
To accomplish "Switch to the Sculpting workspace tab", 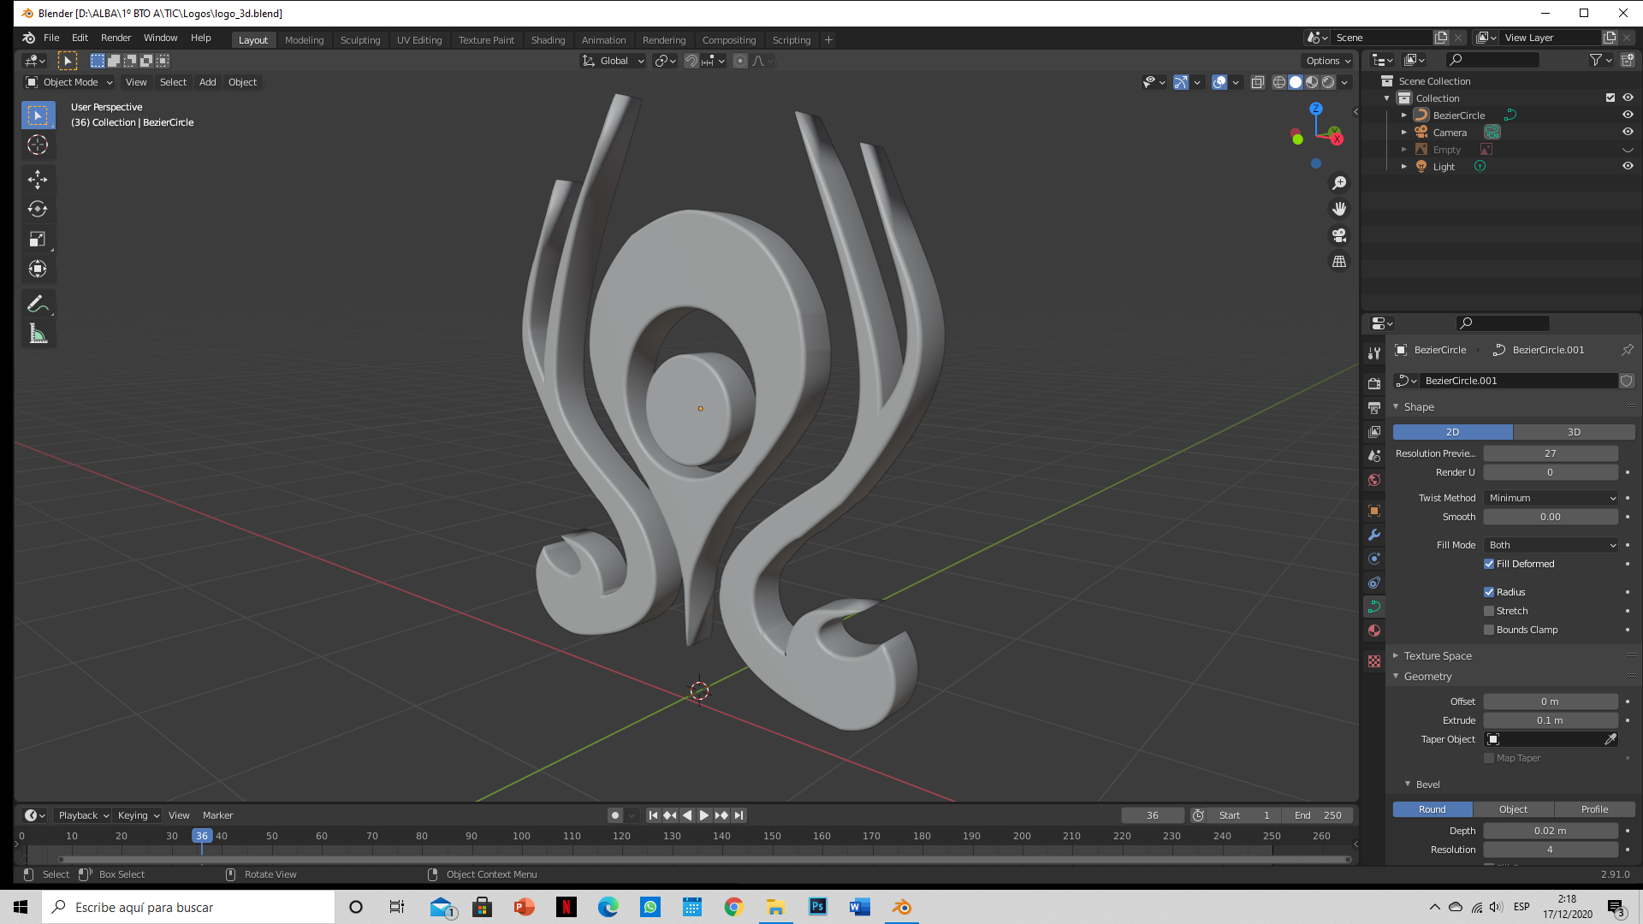I will tap(359, 40).
